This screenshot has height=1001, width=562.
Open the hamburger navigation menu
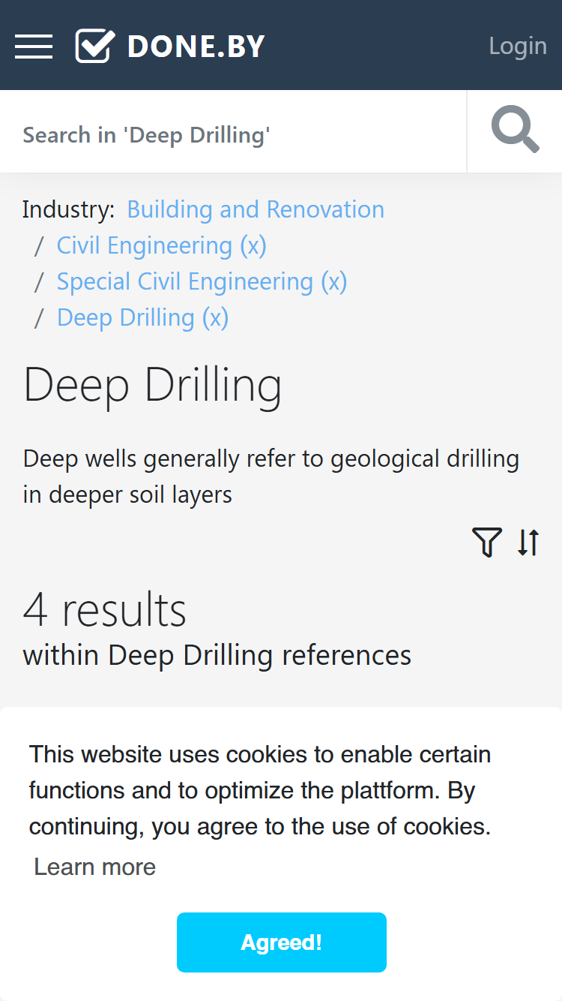point(34,47)
